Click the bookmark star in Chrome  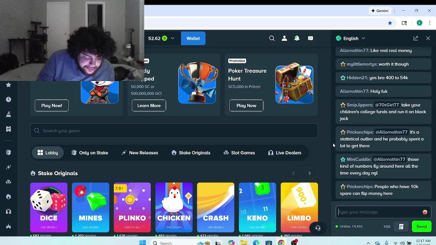click(x=390, y=23)
